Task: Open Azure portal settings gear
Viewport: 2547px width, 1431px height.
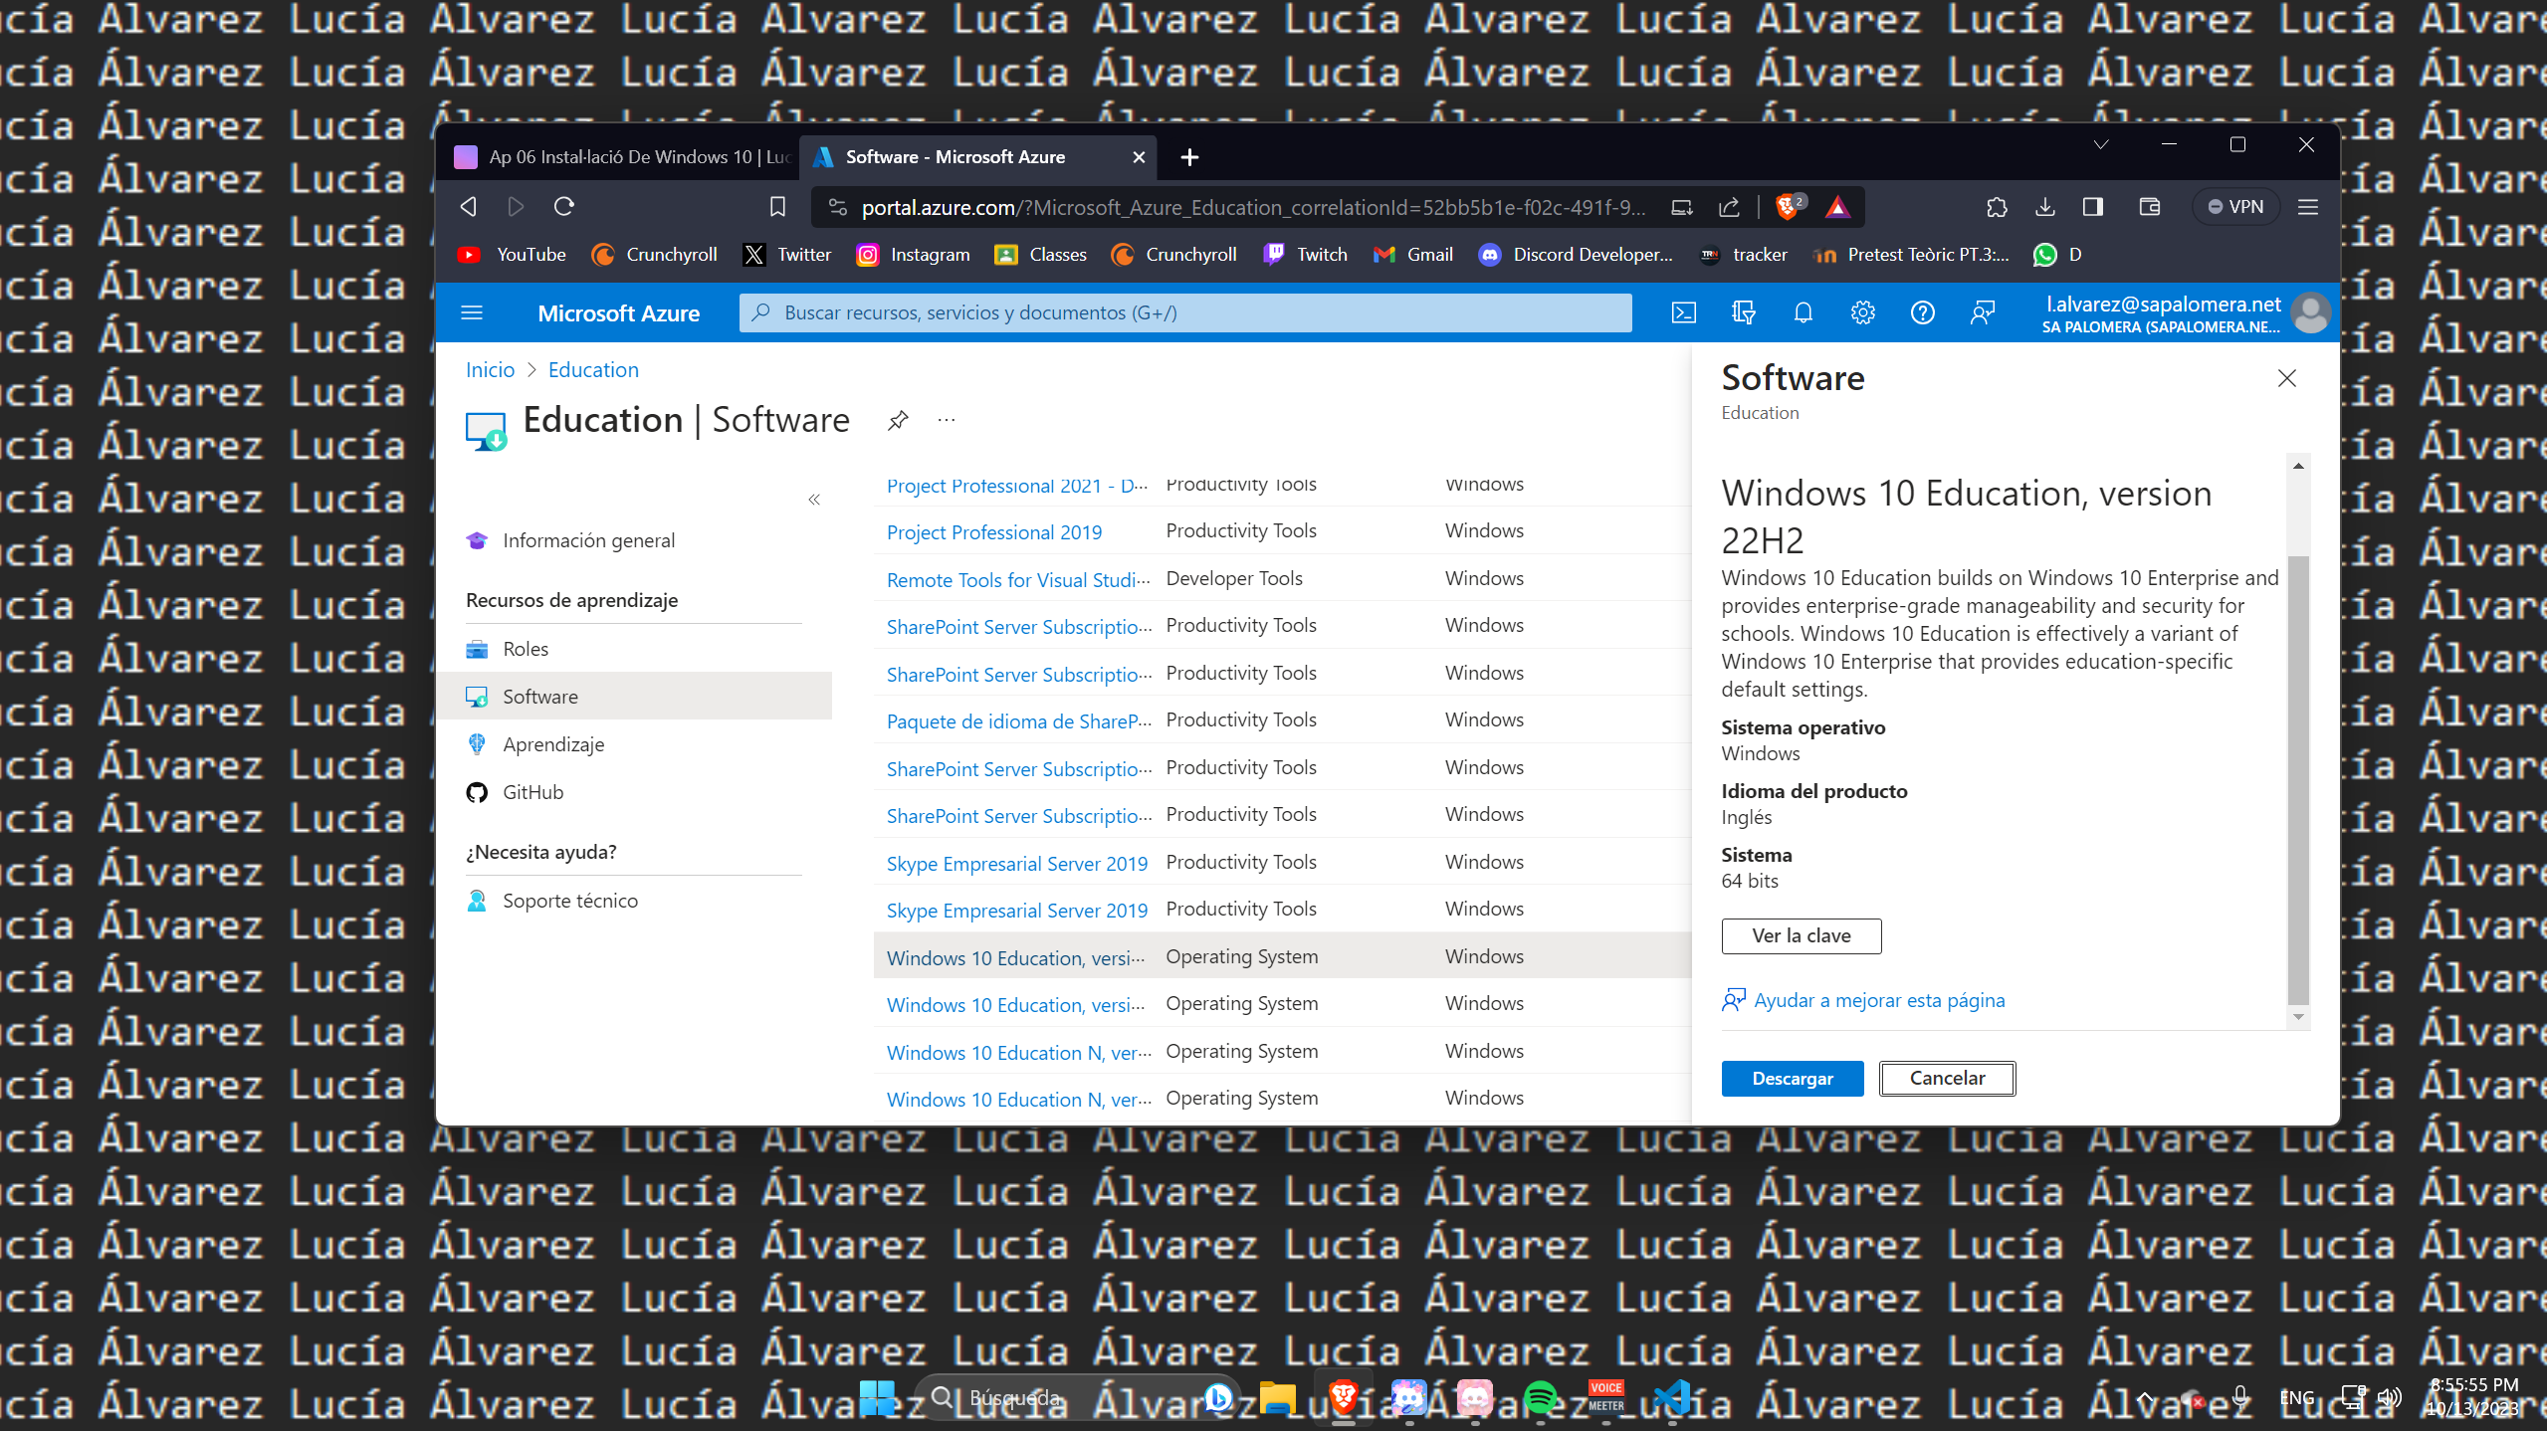Action: pos(1862,312)
